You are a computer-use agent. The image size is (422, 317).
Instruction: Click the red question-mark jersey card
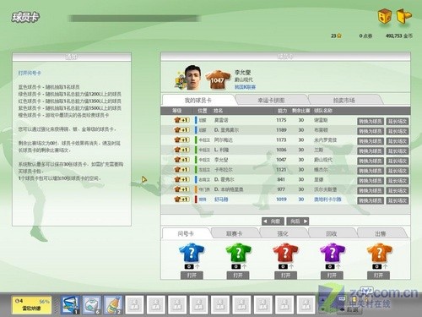(285, 253)
